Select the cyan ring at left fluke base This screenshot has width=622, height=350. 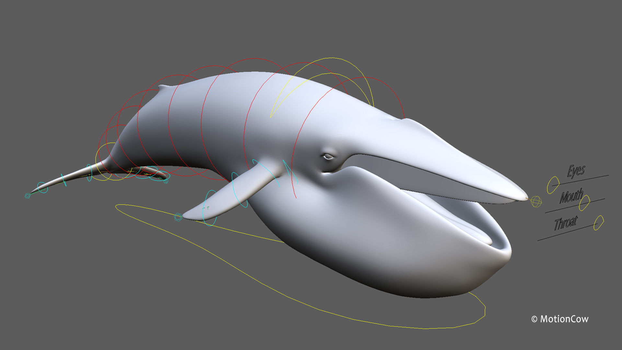click(x=89, y=173)
